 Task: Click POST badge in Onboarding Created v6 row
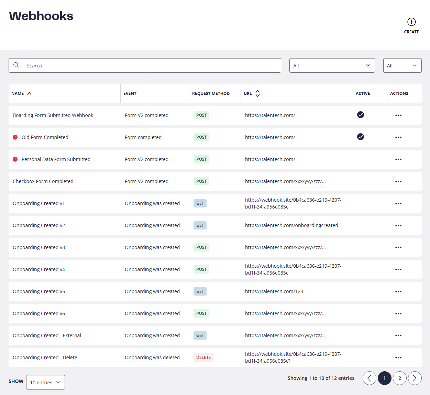(201, 313)
